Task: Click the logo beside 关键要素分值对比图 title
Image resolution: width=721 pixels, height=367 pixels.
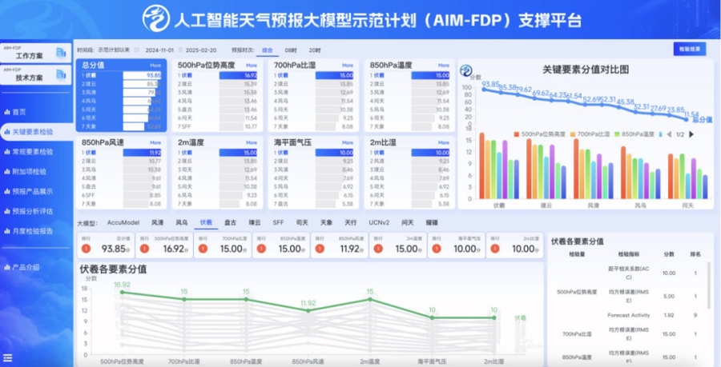Action: [x=465, y=70]
